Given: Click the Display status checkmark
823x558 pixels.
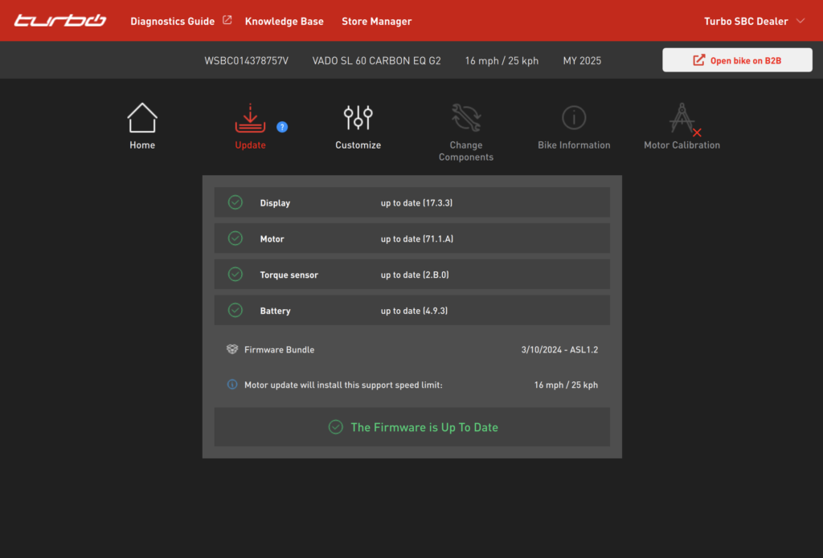Looking at the screenshot, I should click(235, 202).
